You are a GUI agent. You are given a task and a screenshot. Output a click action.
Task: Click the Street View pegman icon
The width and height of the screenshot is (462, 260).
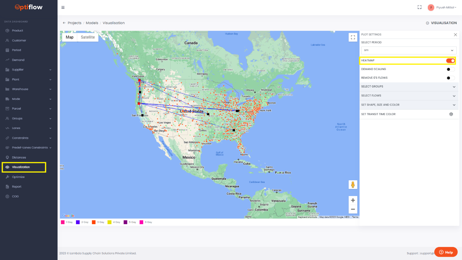353,185
